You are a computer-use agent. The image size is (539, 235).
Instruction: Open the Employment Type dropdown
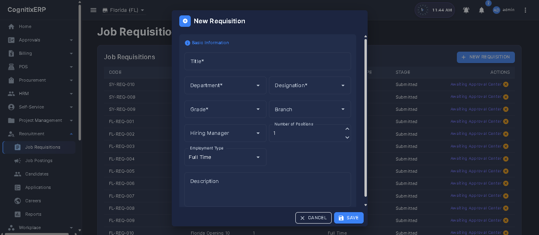[x=225, y=157]
